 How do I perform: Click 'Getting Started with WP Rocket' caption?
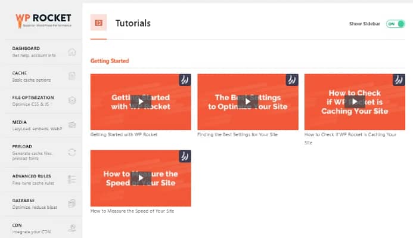coord(124,134)
